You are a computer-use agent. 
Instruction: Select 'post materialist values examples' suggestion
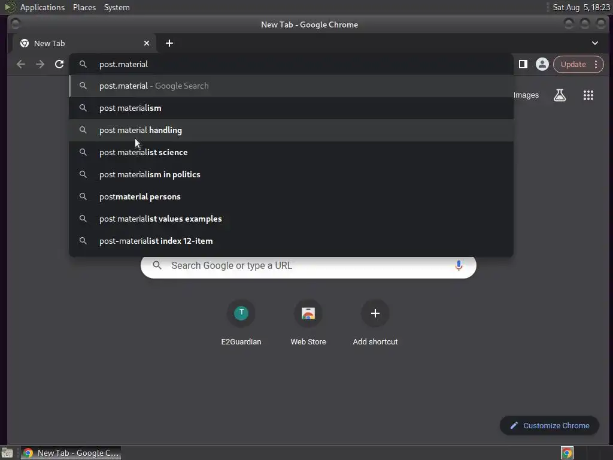click(292, 219)
